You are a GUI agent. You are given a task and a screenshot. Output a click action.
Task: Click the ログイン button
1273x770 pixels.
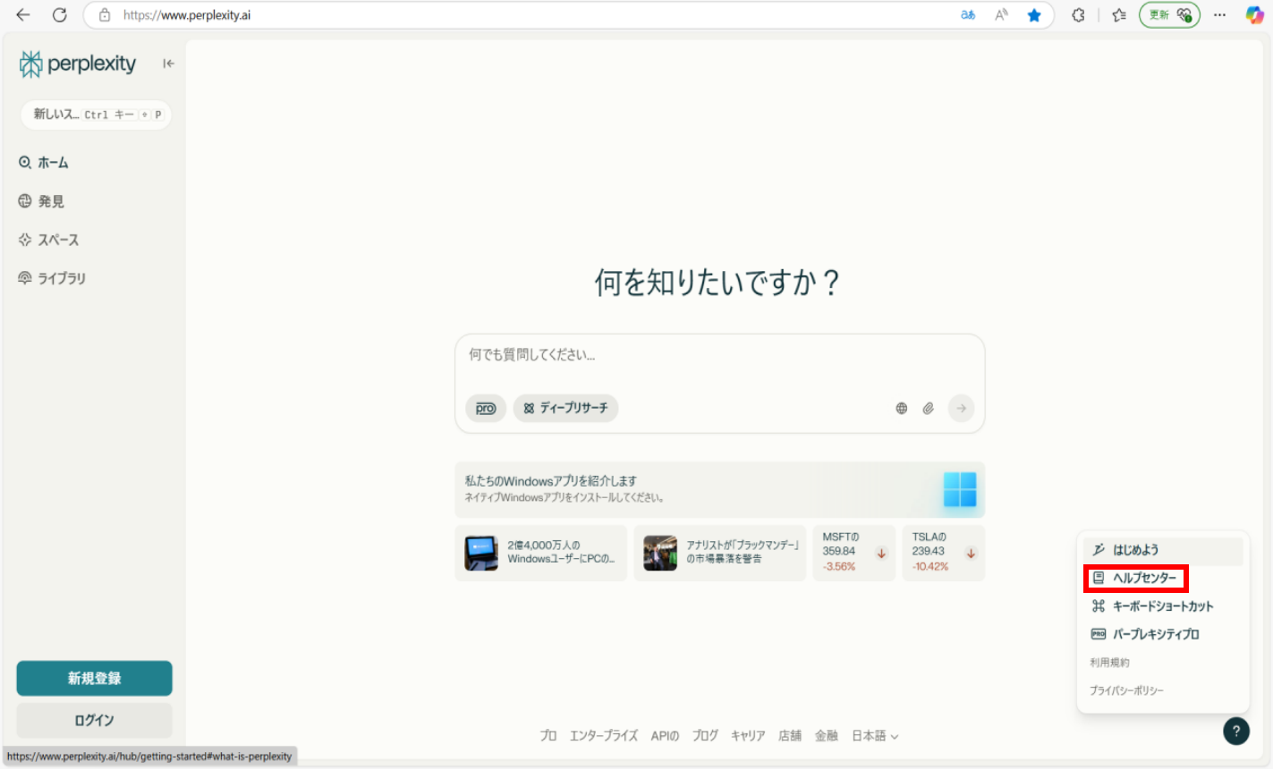(94, 721)
